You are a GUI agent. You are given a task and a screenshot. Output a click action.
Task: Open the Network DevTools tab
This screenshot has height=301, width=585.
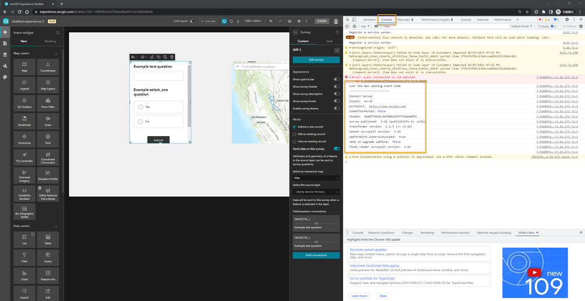pos(483,19)
